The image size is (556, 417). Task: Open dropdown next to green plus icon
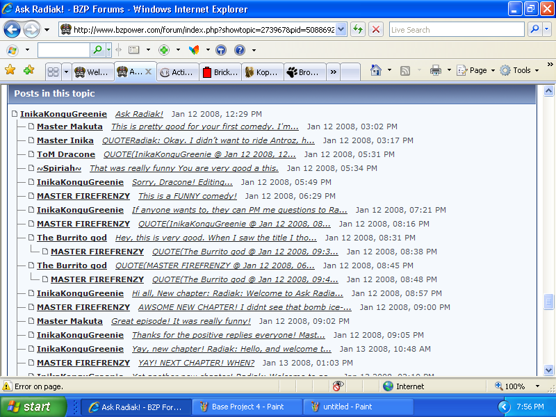(178, 50)
